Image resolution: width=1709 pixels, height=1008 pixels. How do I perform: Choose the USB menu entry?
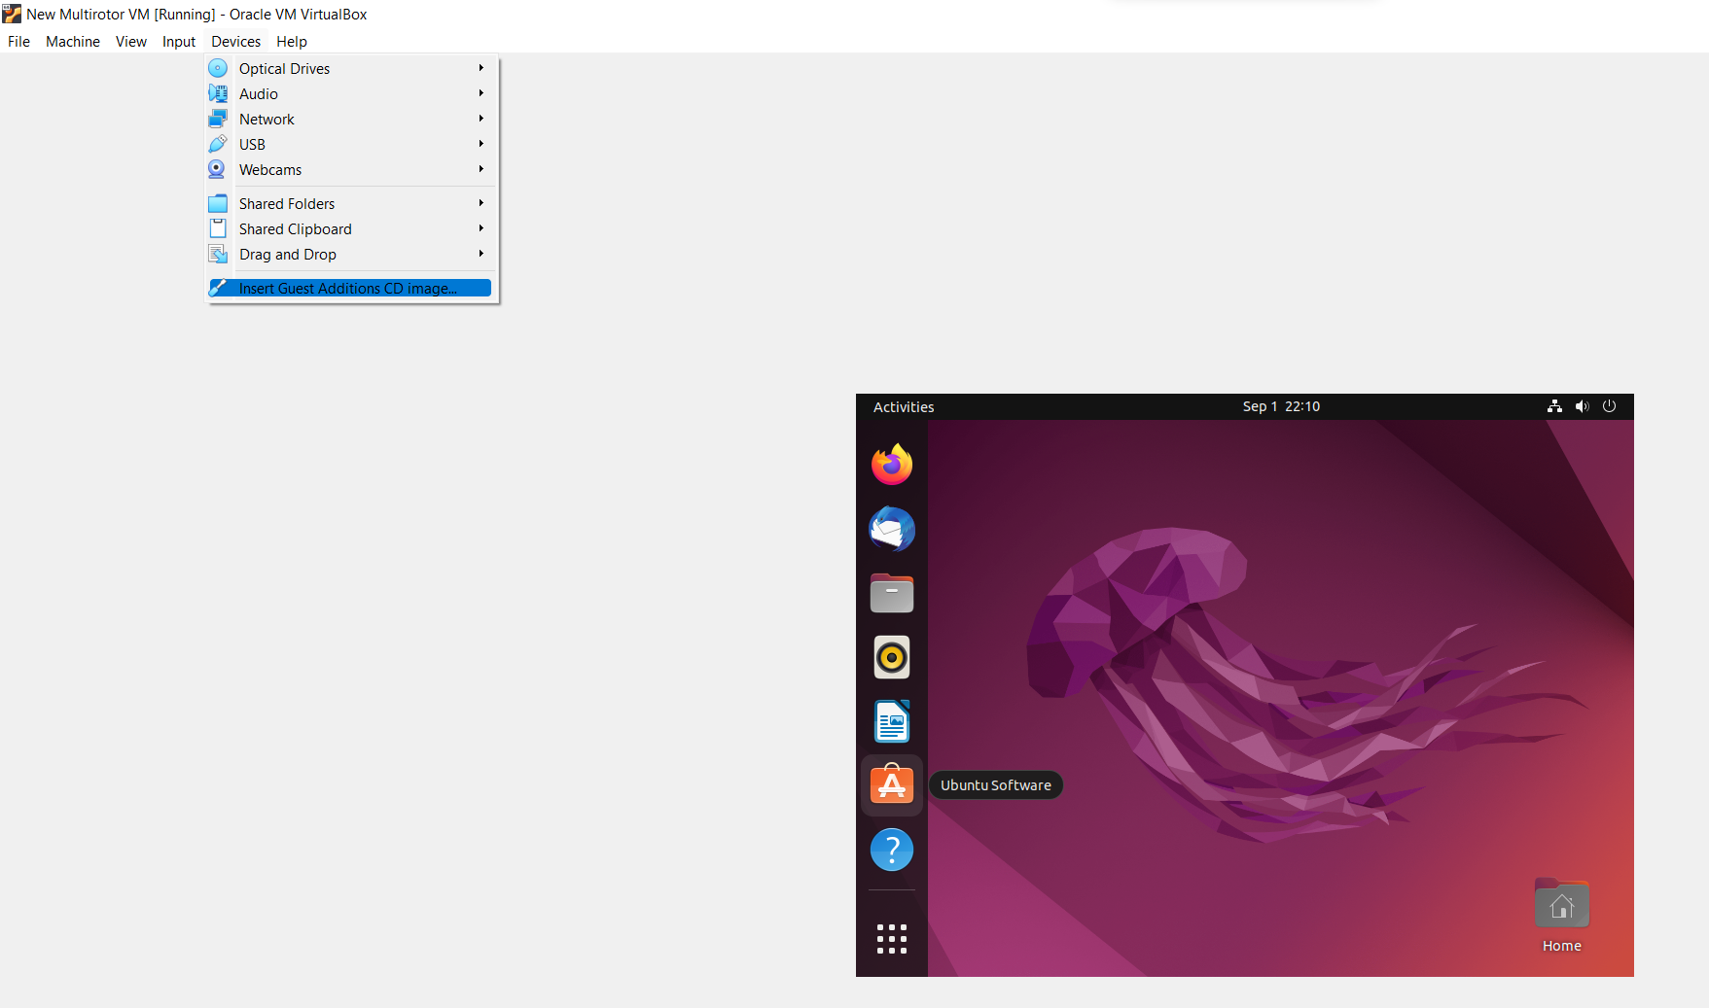pyautogui.click(x=350, y=144)
